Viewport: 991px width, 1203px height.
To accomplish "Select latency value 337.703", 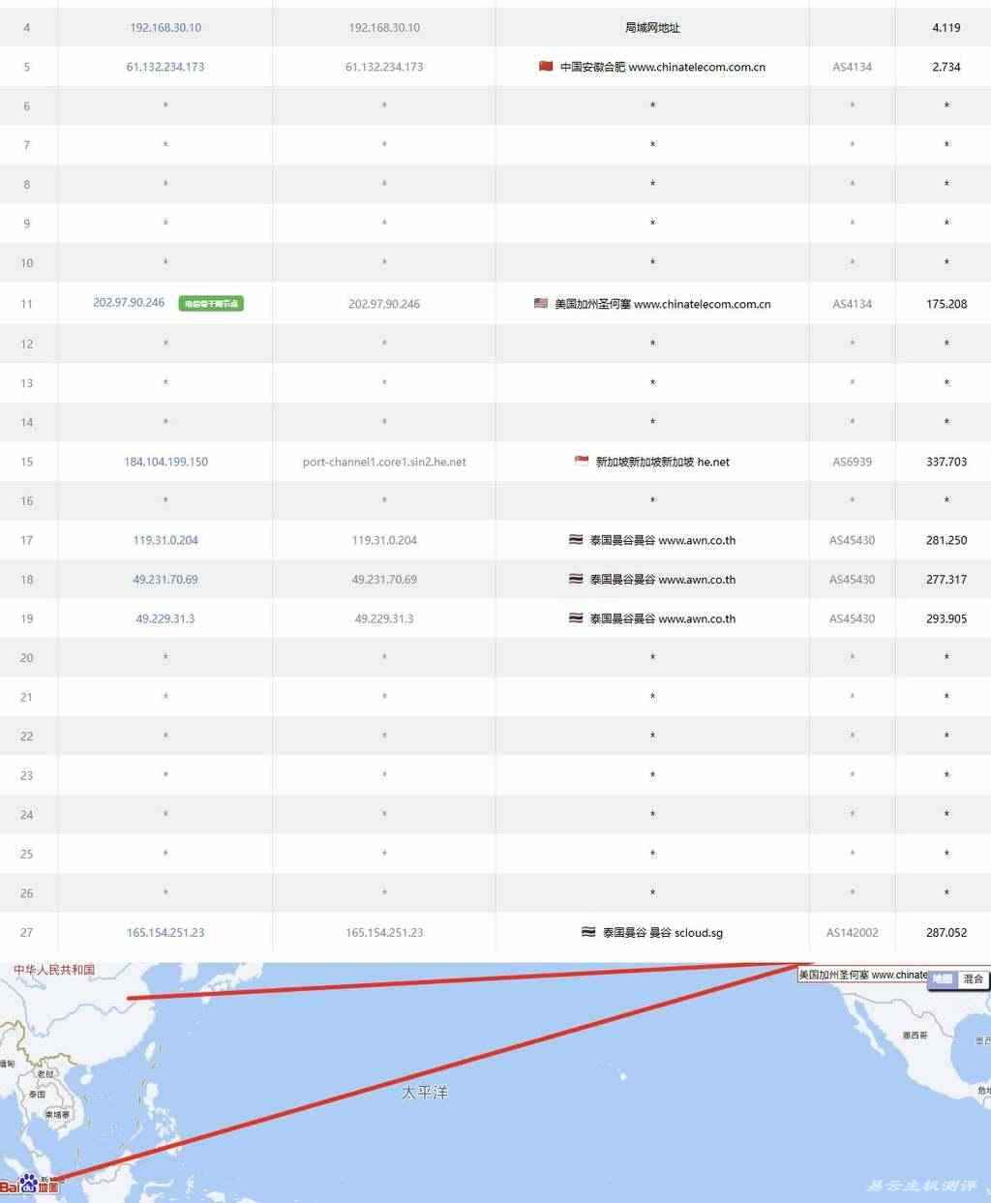I will click(x=946, y=462).
